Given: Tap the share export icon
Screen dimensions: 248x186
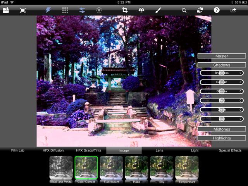Looking at the screenshot, I should pyautogui.click(x=233, y=10).
